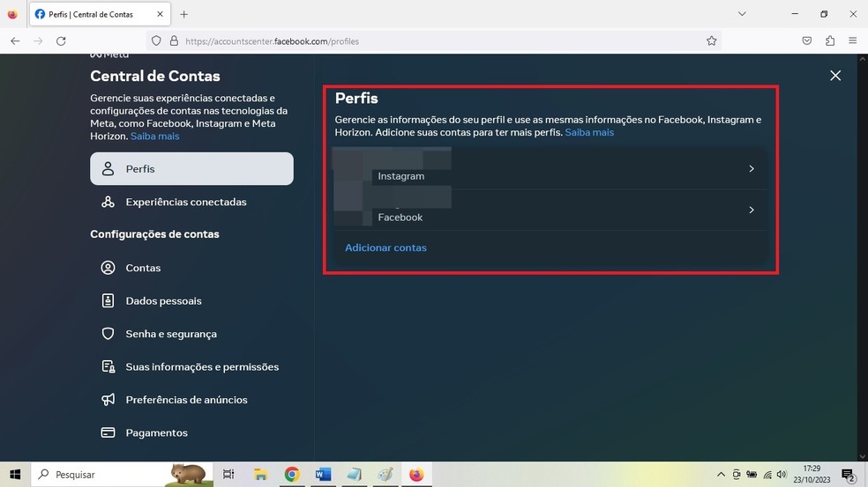
Task: Open Google Chrome from the taskbar
Action: [292, 475]
